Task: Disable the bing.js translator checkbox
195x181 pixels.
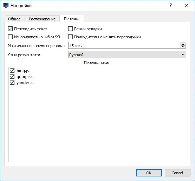Action: coord(12,70)
